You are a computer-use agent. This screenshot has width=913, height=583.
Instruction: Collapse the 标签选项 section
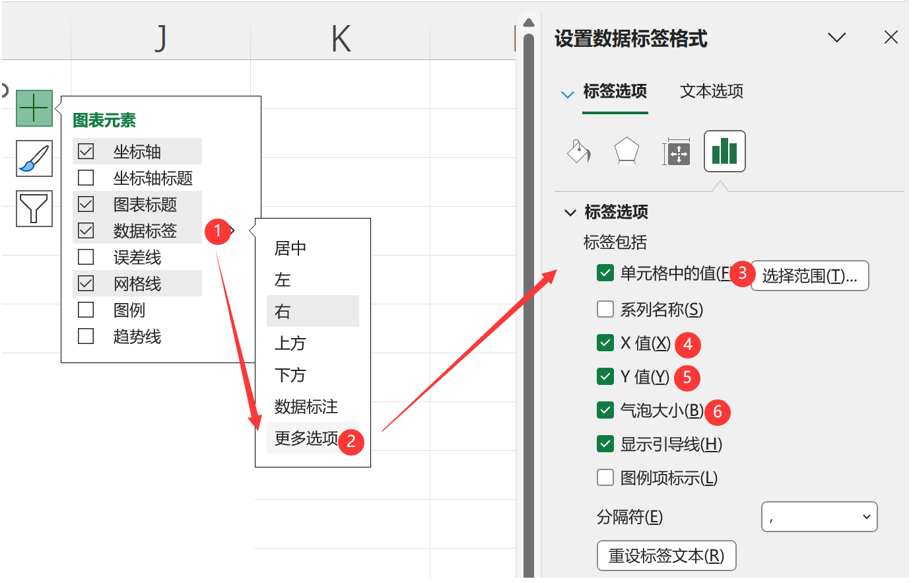570,213
